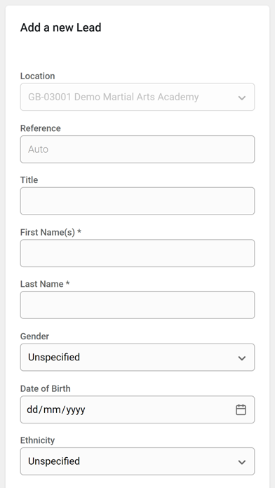Click into the Last Name input field
The image size is (275, 488).
click(137, 305)
